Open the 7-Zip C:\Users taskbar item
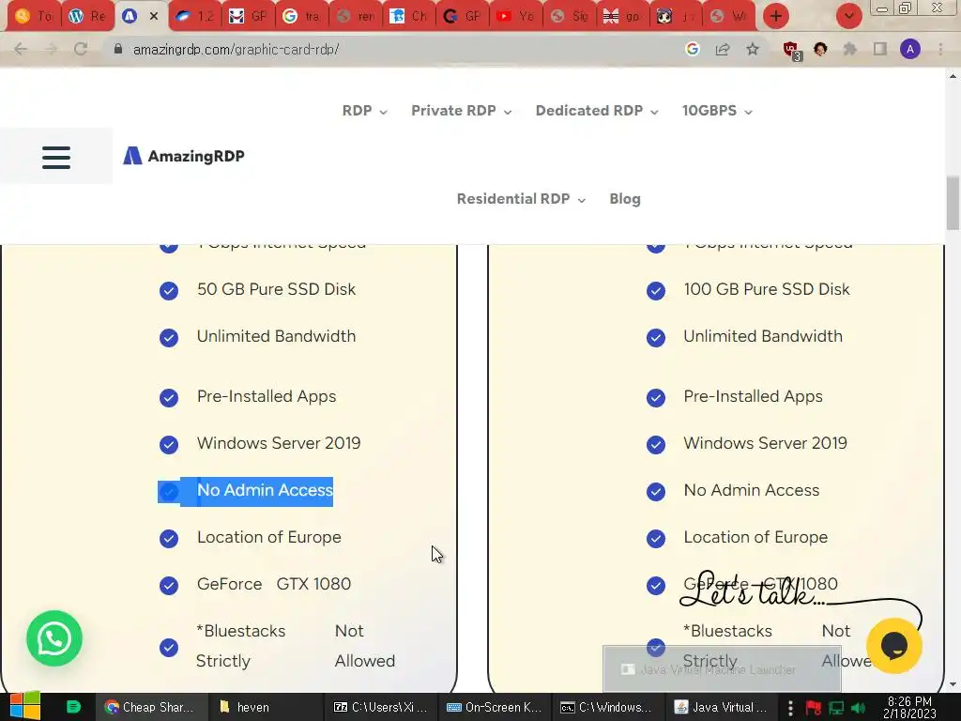This screenshot has height=721, width=961. [x=380, y=707]
